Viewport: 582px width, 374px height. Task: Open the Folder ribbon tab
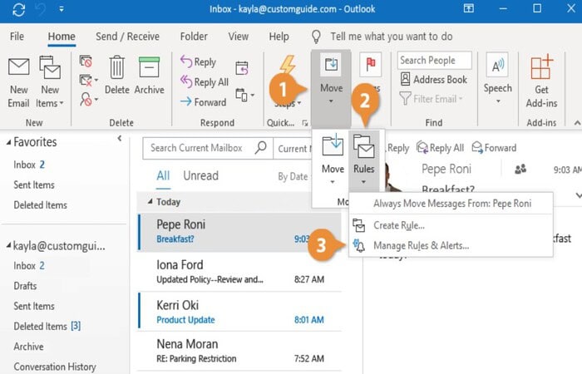194,37
